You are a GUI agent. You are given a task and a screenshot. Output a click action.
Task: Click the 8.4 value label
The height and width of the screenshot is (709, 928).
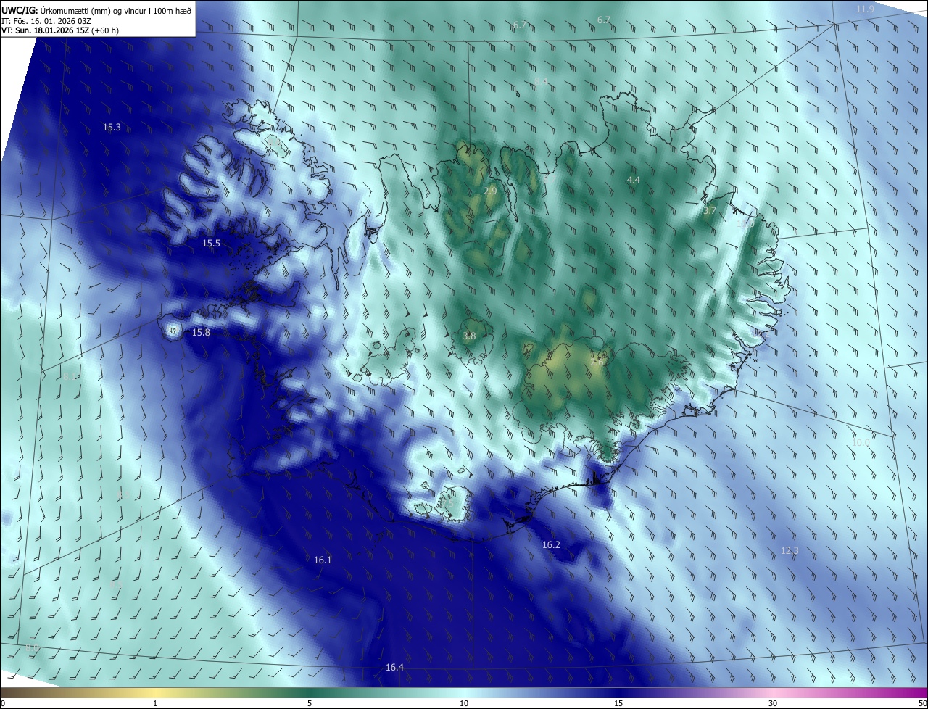coord(541,81)
